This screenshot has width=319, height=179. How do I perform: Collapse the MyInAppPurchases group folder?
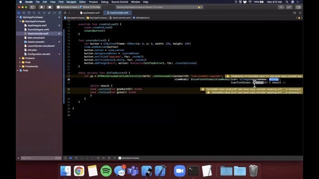[20, 21]
